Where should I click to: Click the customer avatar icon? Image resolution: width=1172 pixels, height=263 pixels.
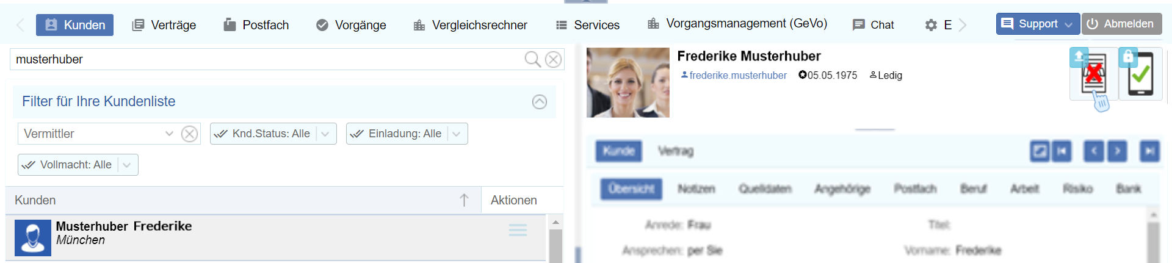click(x=33, y=238)
